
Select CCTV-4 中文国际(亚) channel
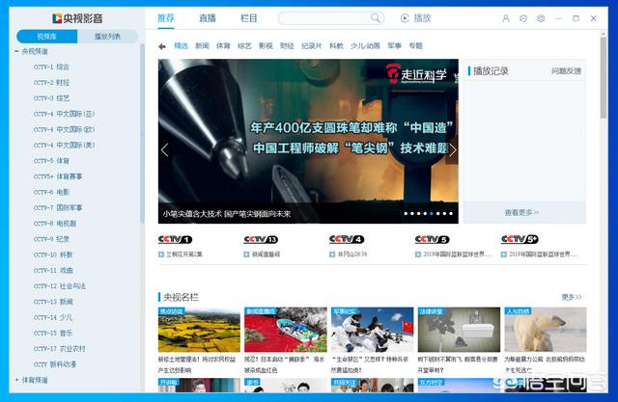[65, 114]
